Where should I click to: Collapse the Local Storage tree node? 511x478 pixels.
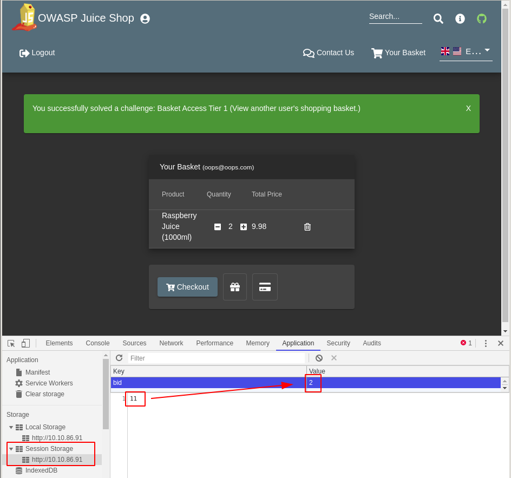click(x=11, y=427)
